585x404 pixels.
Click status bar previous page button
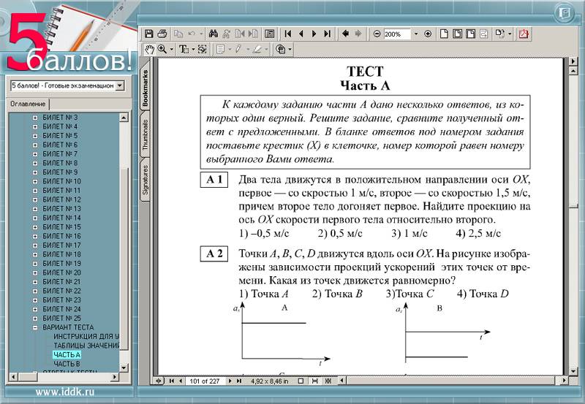coord(181,381)
